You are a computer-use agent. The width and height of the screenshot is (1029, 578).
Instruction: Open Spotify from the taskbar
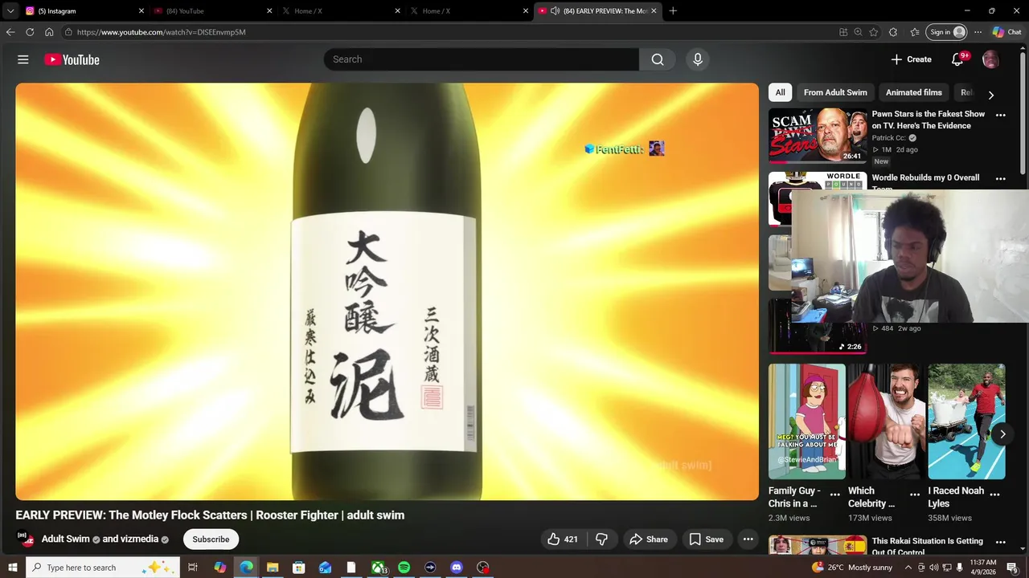[x=404, y=568]
